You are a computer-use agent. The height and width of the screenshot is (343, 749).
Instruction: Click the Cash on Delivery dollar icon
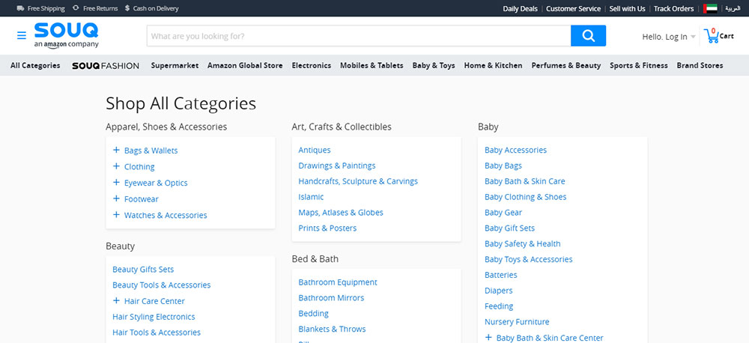pyautogui.click(x=127, y=8)
